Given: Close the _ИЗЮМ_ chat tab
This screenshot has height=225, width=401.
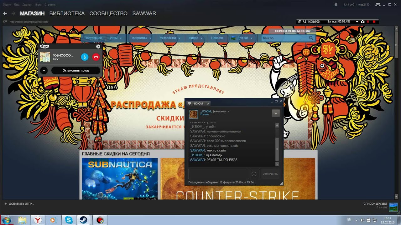Looking at the screenshot, I should tap(208, 103).
